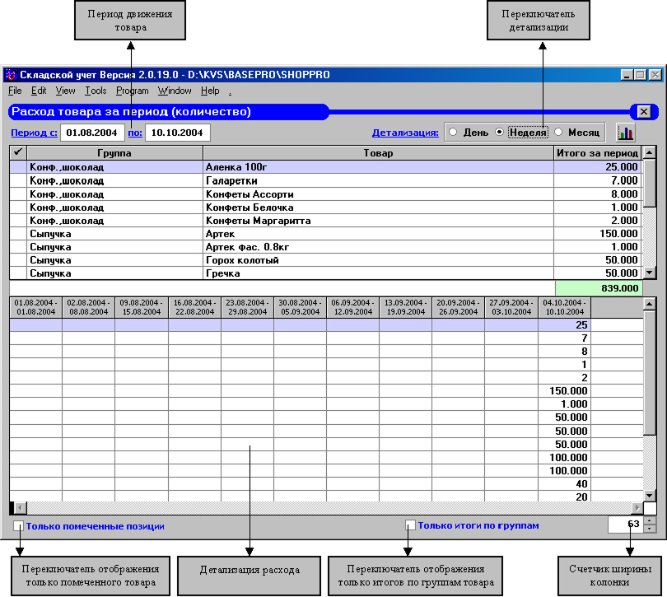Select the Конфеты Ассорти row
The image size is (667, 597).
[x=326, y=194]
